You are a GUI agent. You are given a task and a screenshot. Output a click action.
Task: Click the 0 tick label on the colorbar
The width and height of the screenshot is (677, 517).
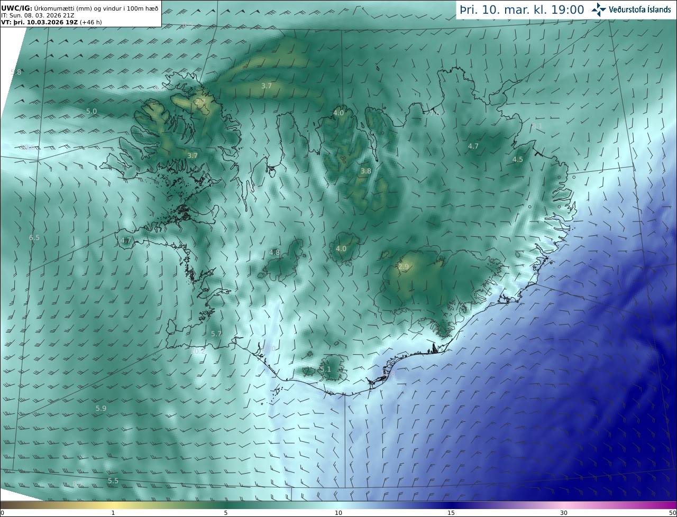pyautogui.click(x=2, y=513)
